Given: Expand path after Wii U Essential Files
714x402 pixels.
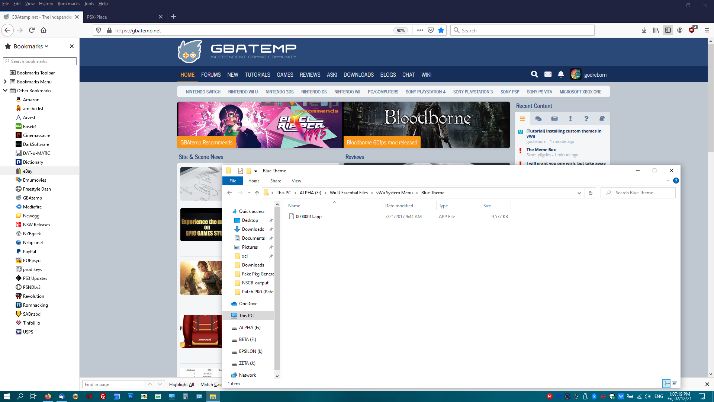Looking at the screenshot, I should pos(372,193).
